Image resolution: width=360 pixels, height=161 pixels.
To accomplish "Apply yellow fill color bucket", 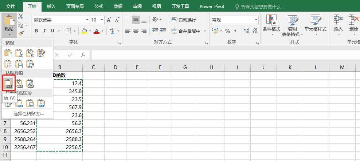I will pos(84,31).
